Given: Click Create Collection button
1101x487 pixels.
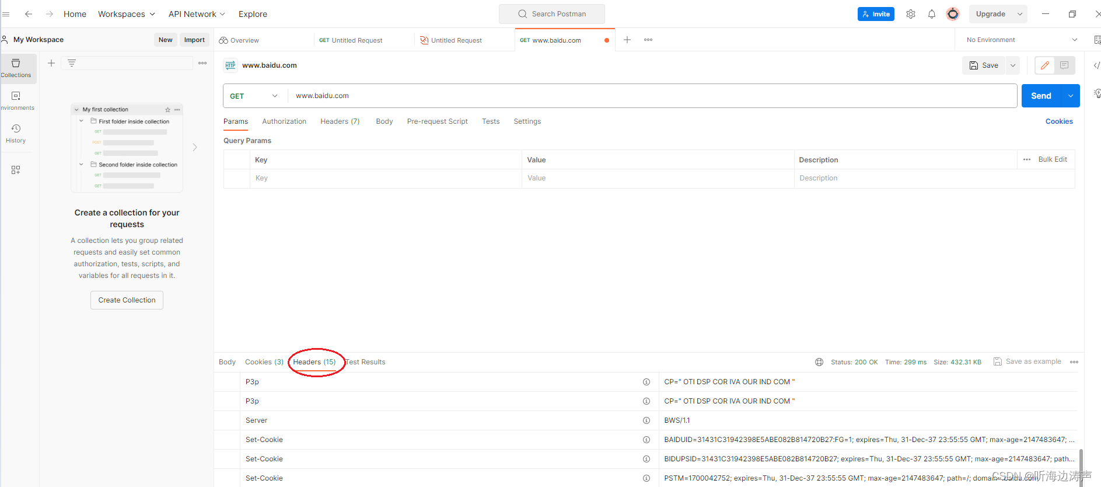Looking at the screenshot, I should (127, 300).
